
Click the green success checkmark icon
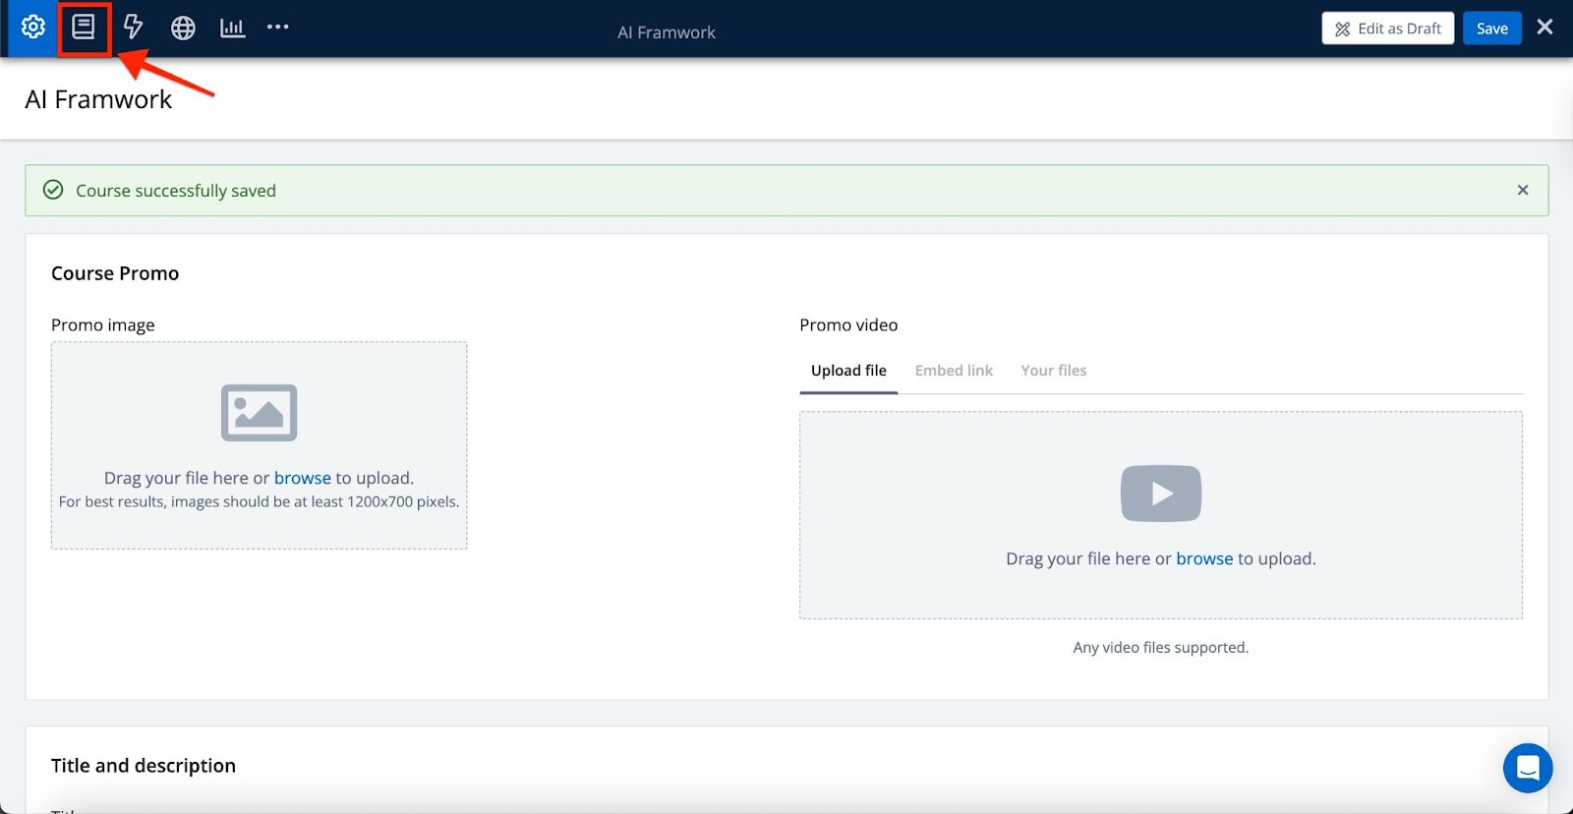[x=53, y=190]
